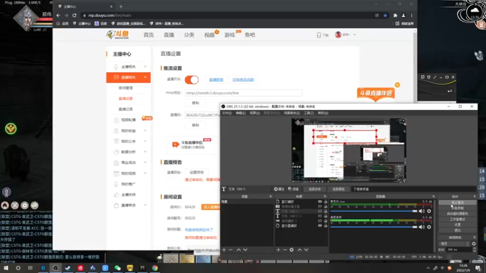The height and width of the screenshot is (273, 486).
Task: Remove the scene with OBS scenes minus icon
Action: pos(231,250)
